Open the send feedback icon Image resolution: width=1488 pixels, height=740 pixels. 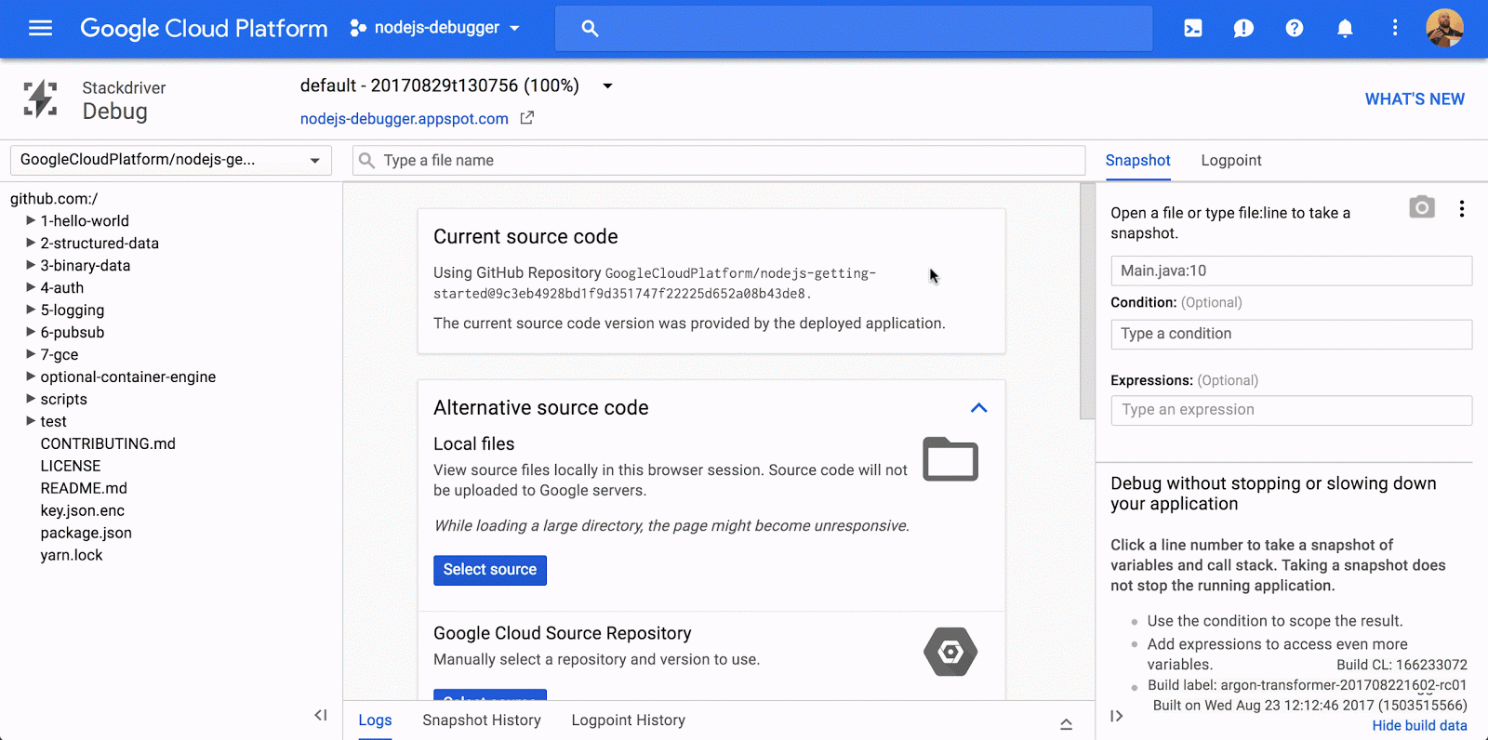[x=1243, y=28]
